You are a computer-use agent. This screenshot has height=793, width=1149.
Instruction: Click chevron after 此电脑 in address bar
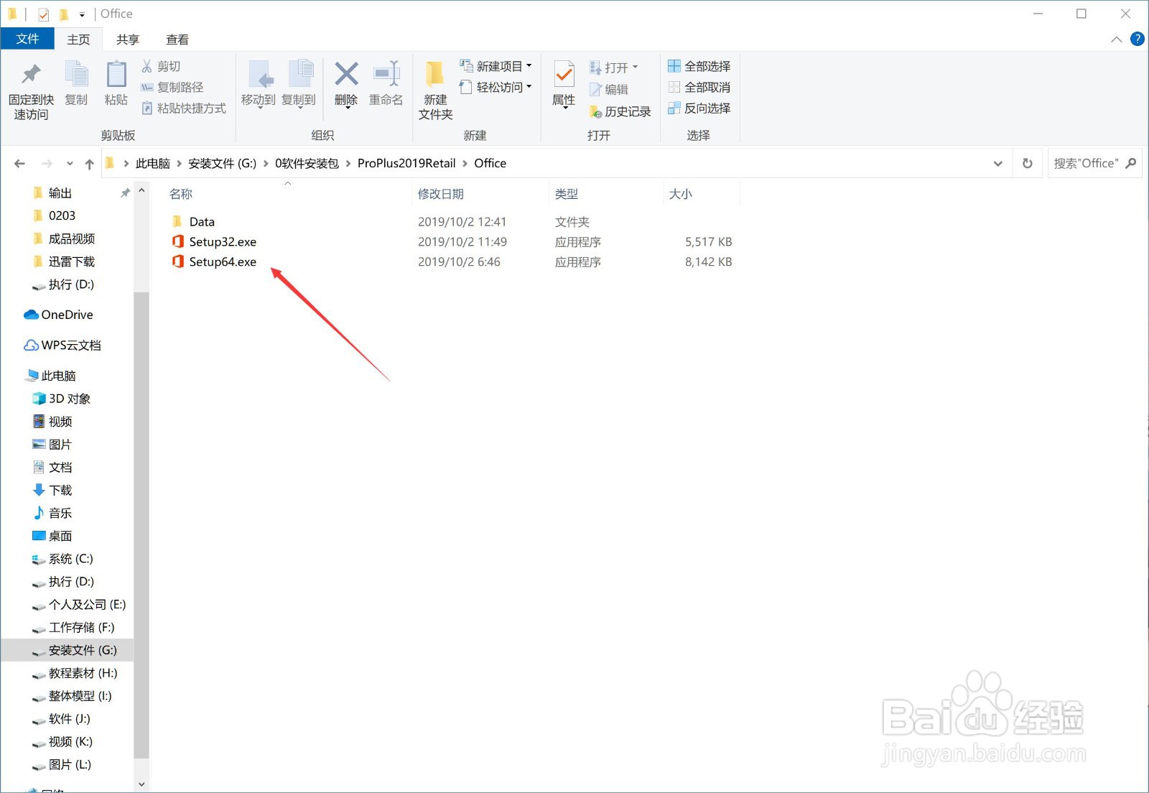point(180,164)
